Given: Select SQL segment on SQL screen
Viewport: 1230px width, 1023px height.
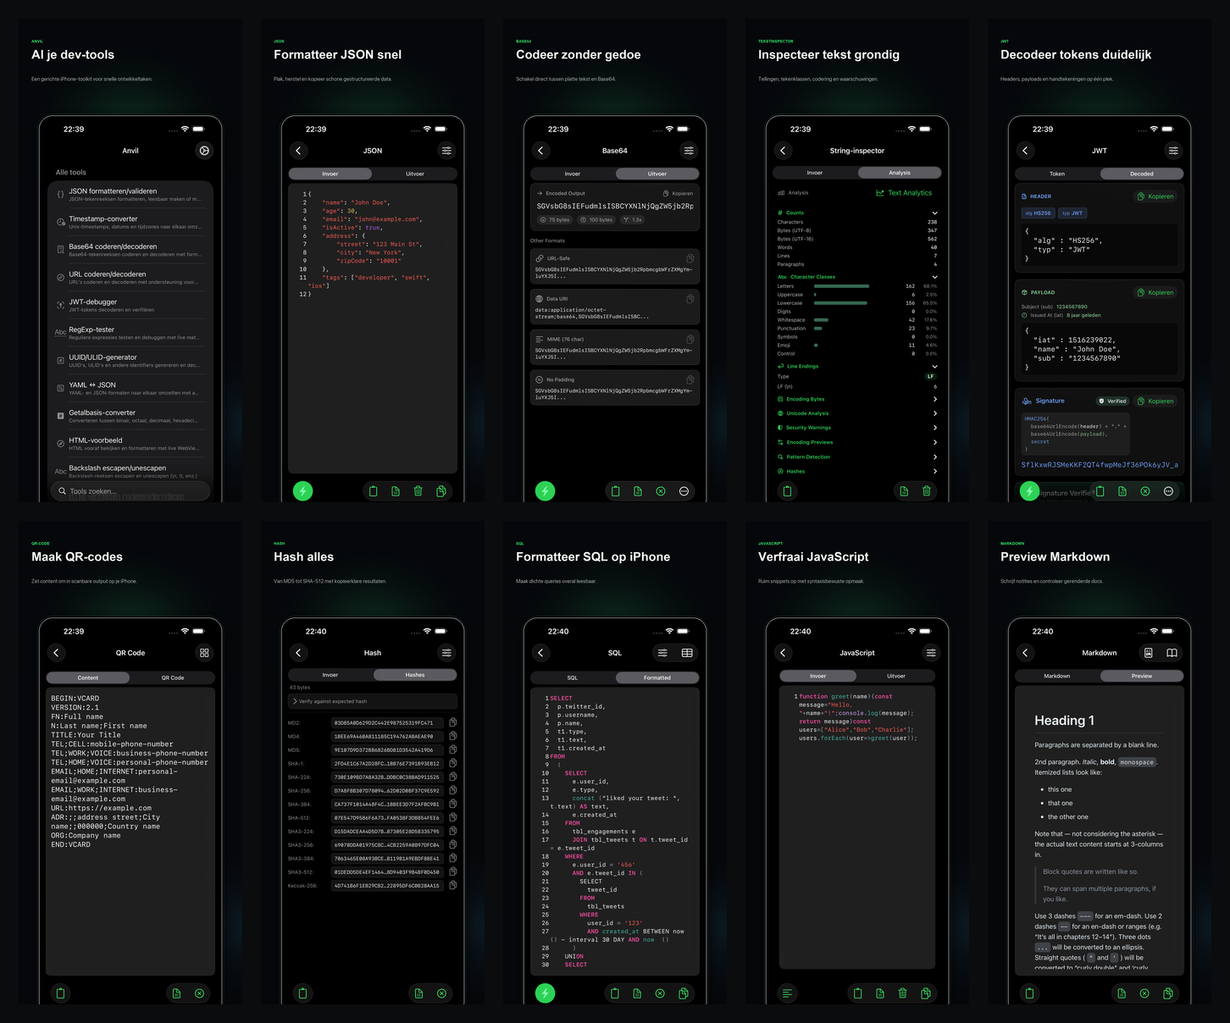Looking at the screenshot, I should tap(573, 677).
